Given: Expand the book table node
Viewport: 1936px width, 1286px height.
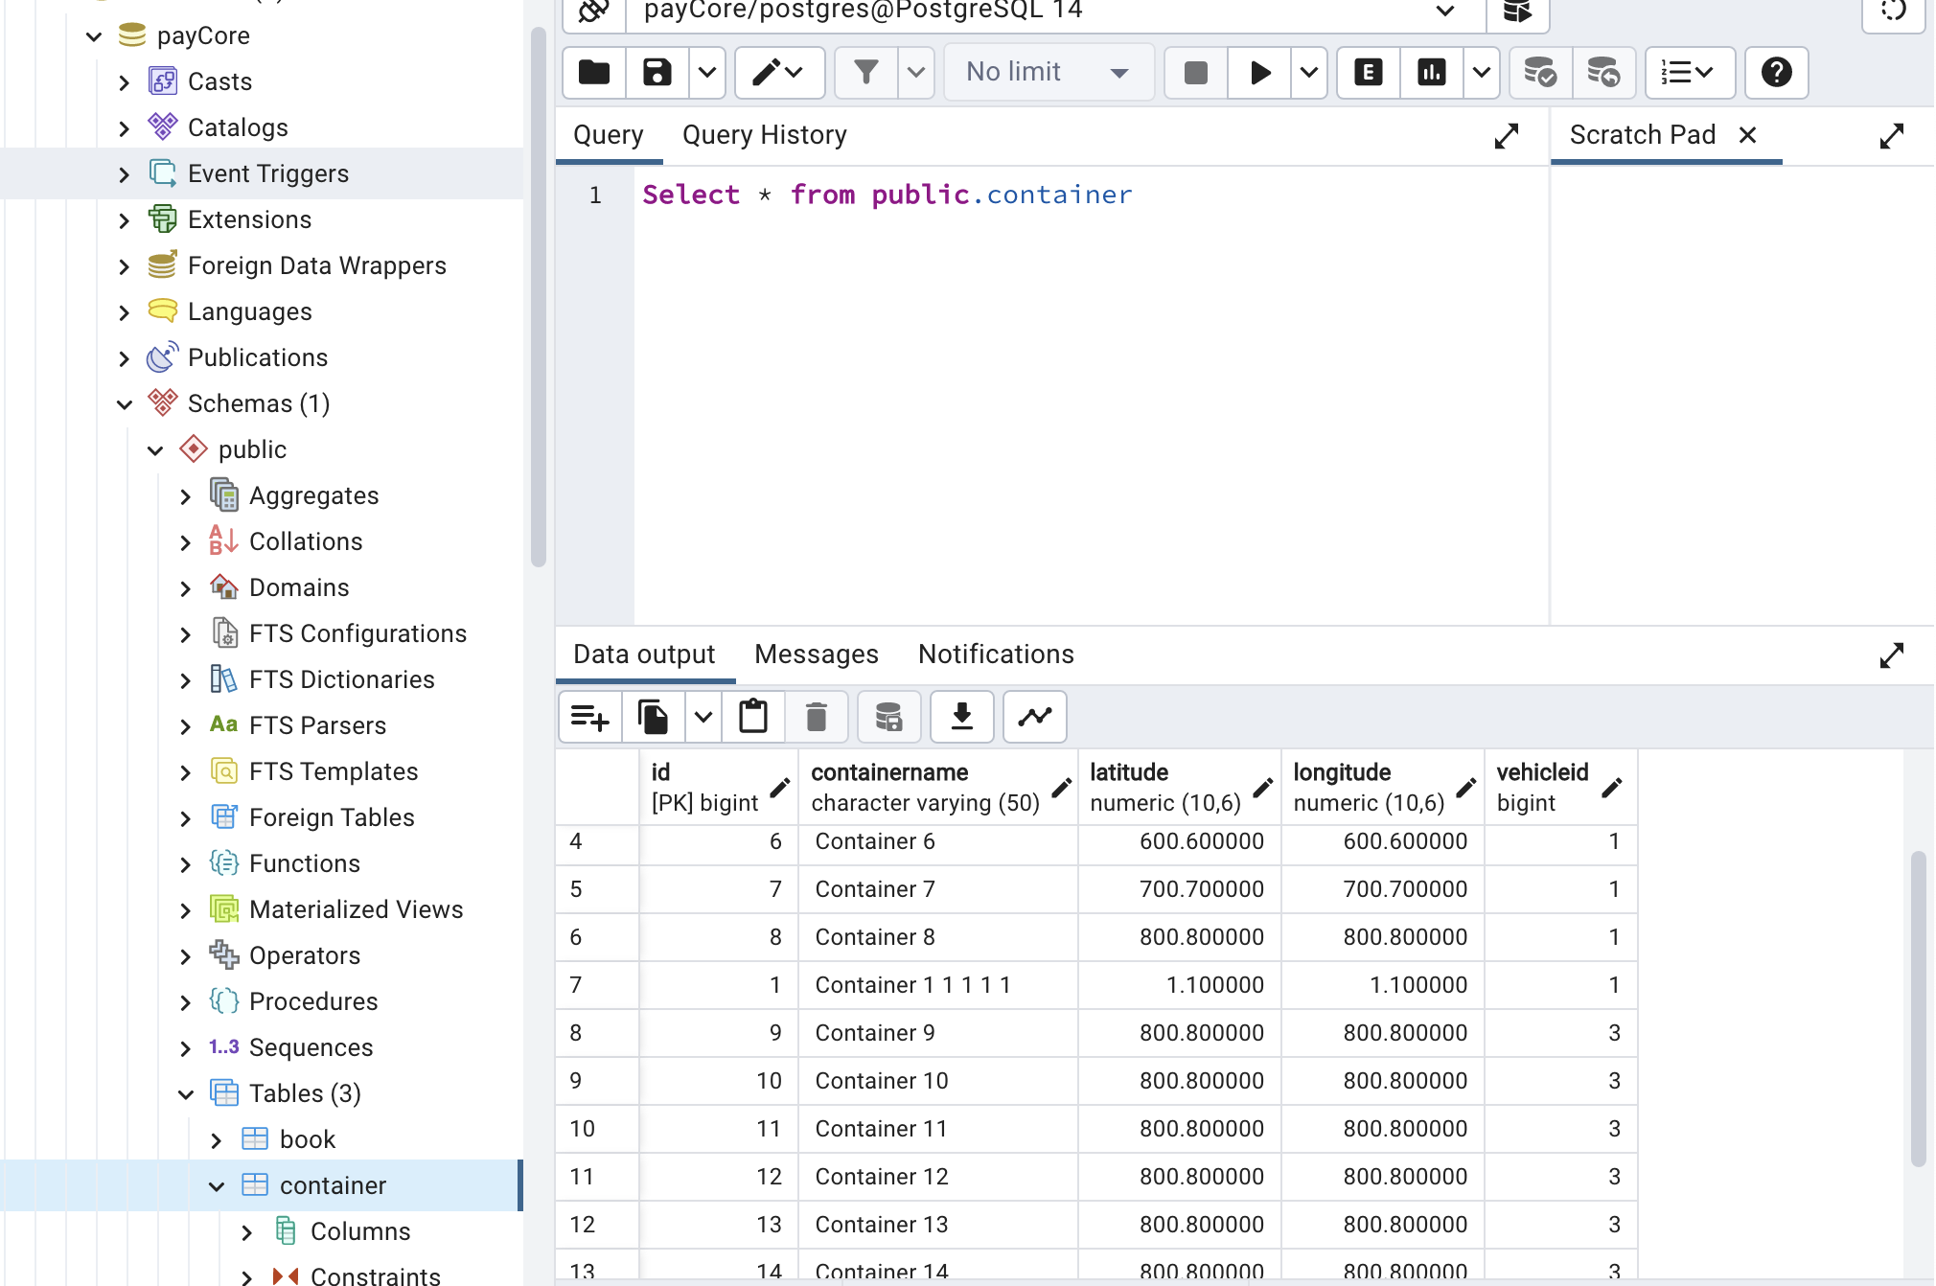Looking at the screenshot, I should tap(217, 1138).
